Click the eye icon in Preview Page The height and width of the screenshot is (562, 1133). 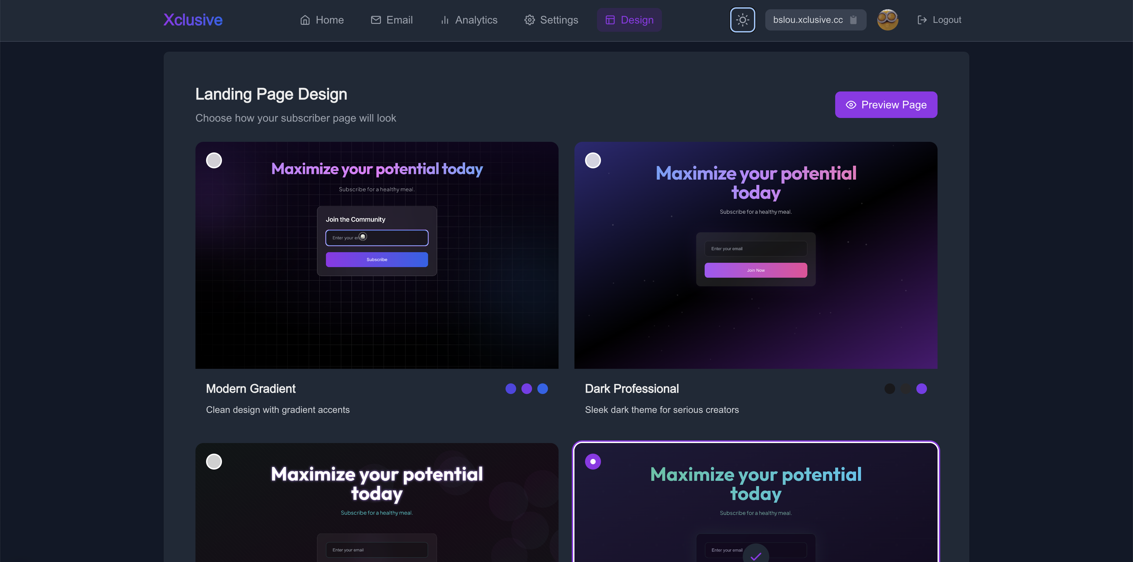(x=851, y=105)
